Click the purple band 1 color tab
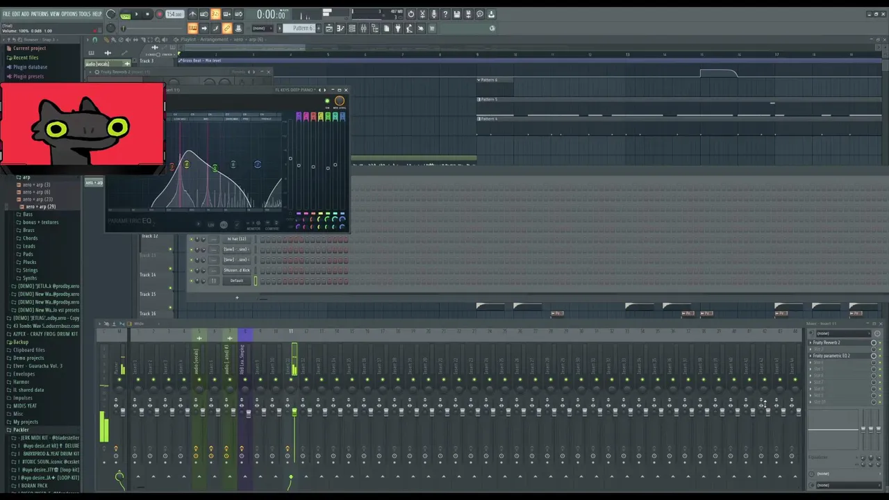This screenshot has height=500, width=889. [299, 117]
